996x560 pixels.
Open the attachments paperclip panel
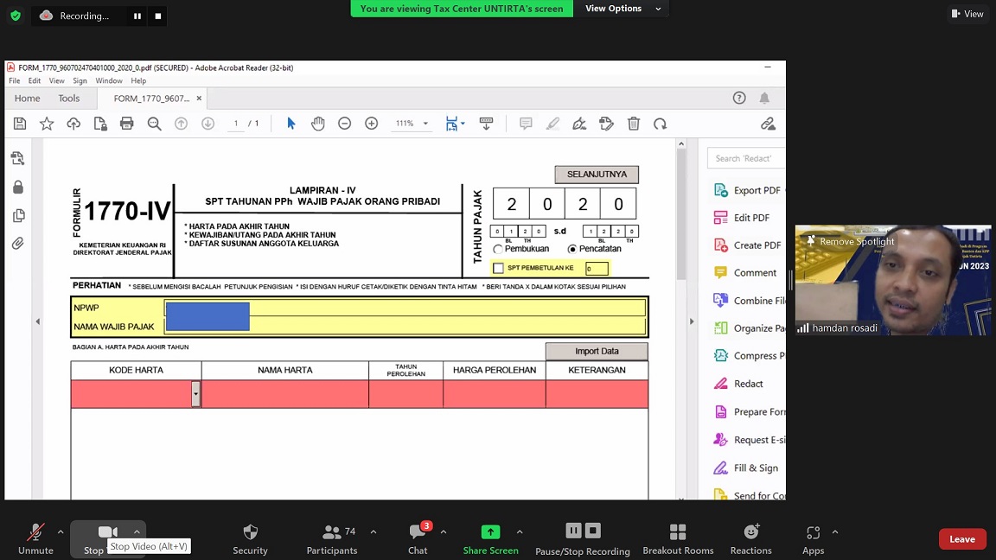coord(18,244)
